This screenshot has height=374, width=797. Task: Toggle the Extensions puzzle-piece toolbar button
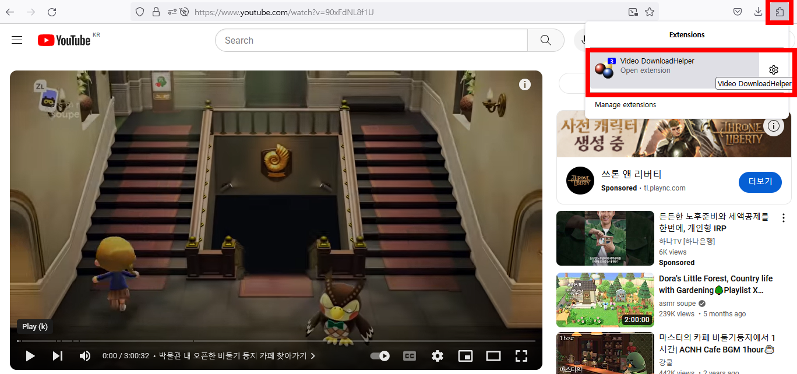pos(779,12)
